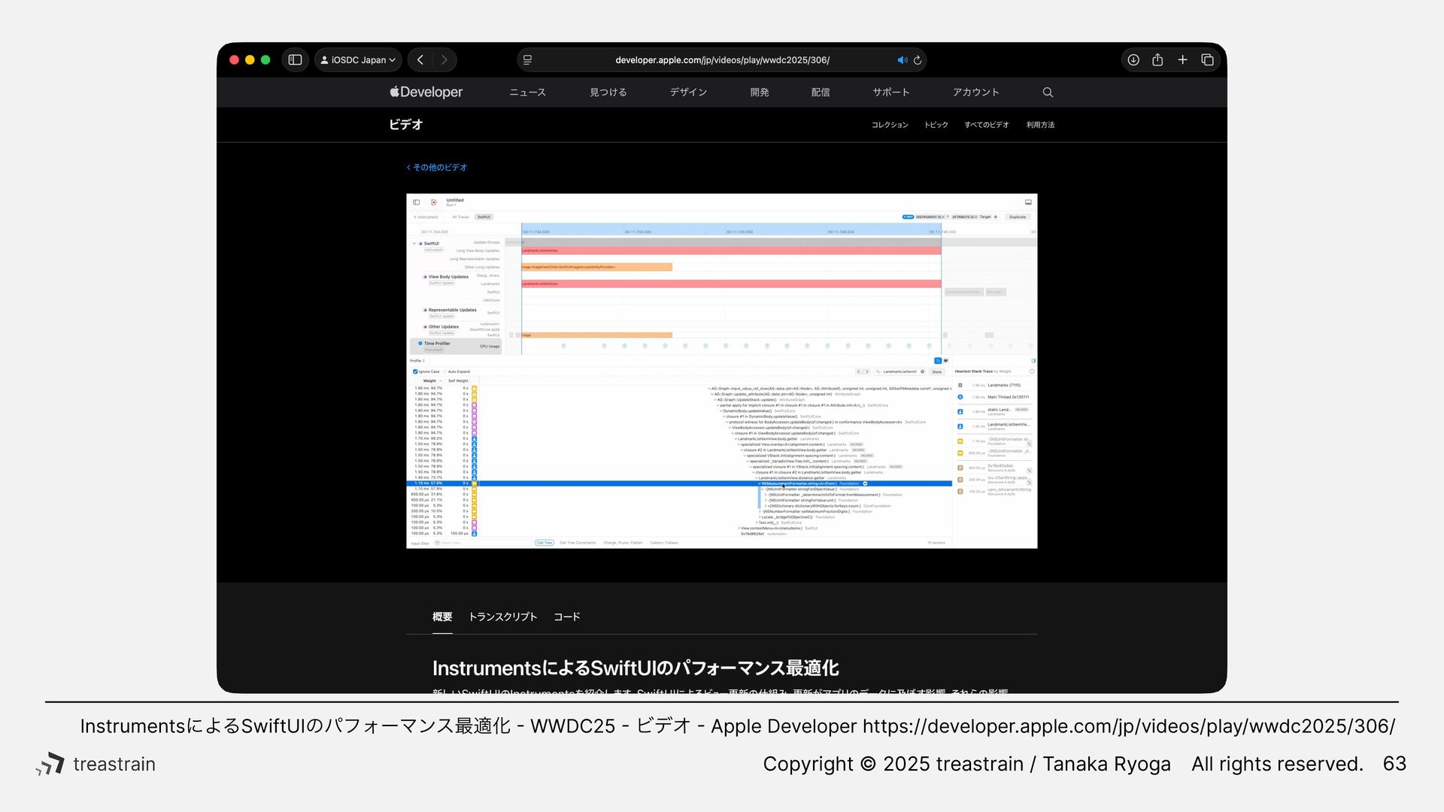Viewport: 1444px width, 812px height.
Task: Sort by the Weight column header
Action: (429, 381)
